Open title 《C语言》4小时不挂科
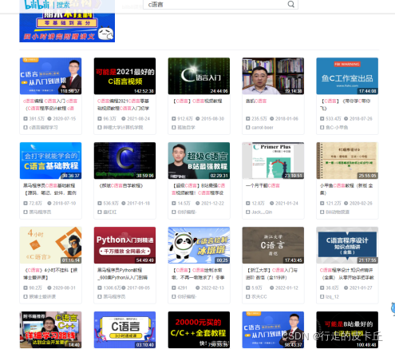Viewport: 395px width, 349px height. (50, 274)
